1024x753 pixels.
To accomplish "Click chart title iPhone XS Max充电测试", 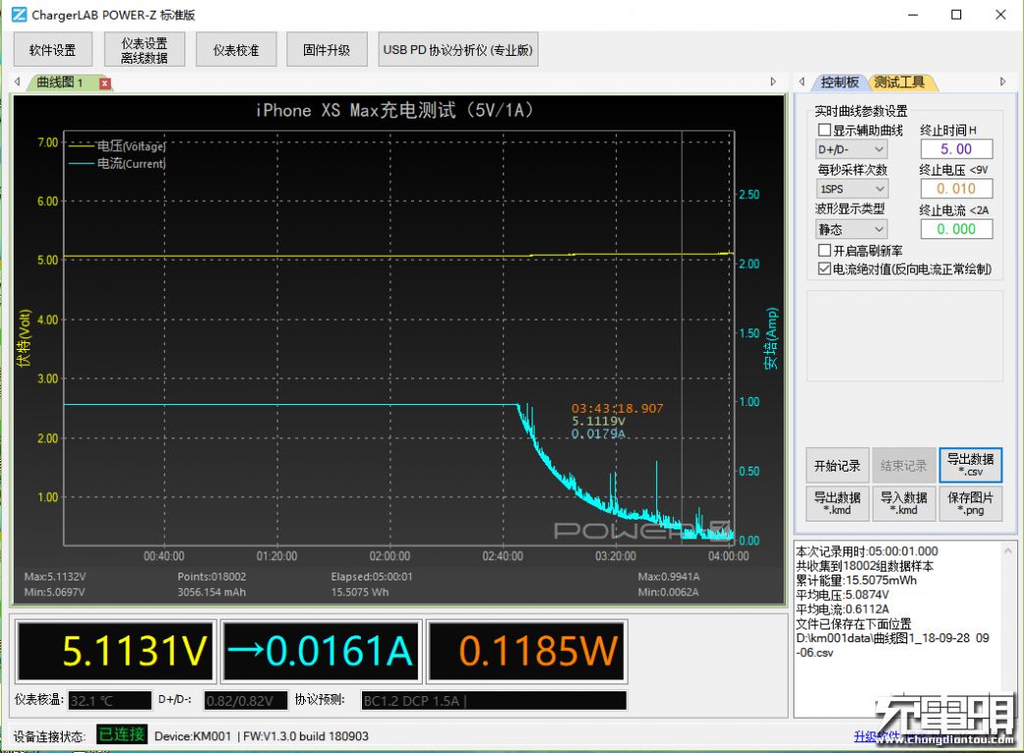I will point(394,110).
